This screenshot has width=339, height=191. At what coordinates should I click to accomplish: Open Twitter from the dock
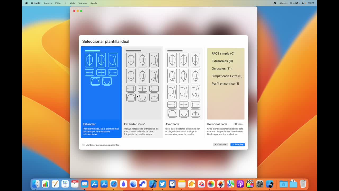(162, 184)
